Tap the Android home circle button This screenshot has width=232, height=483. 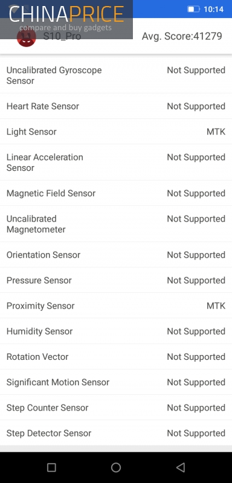tap(116, 467)
